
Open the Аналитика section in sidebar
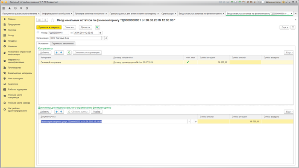coord(13,84)
